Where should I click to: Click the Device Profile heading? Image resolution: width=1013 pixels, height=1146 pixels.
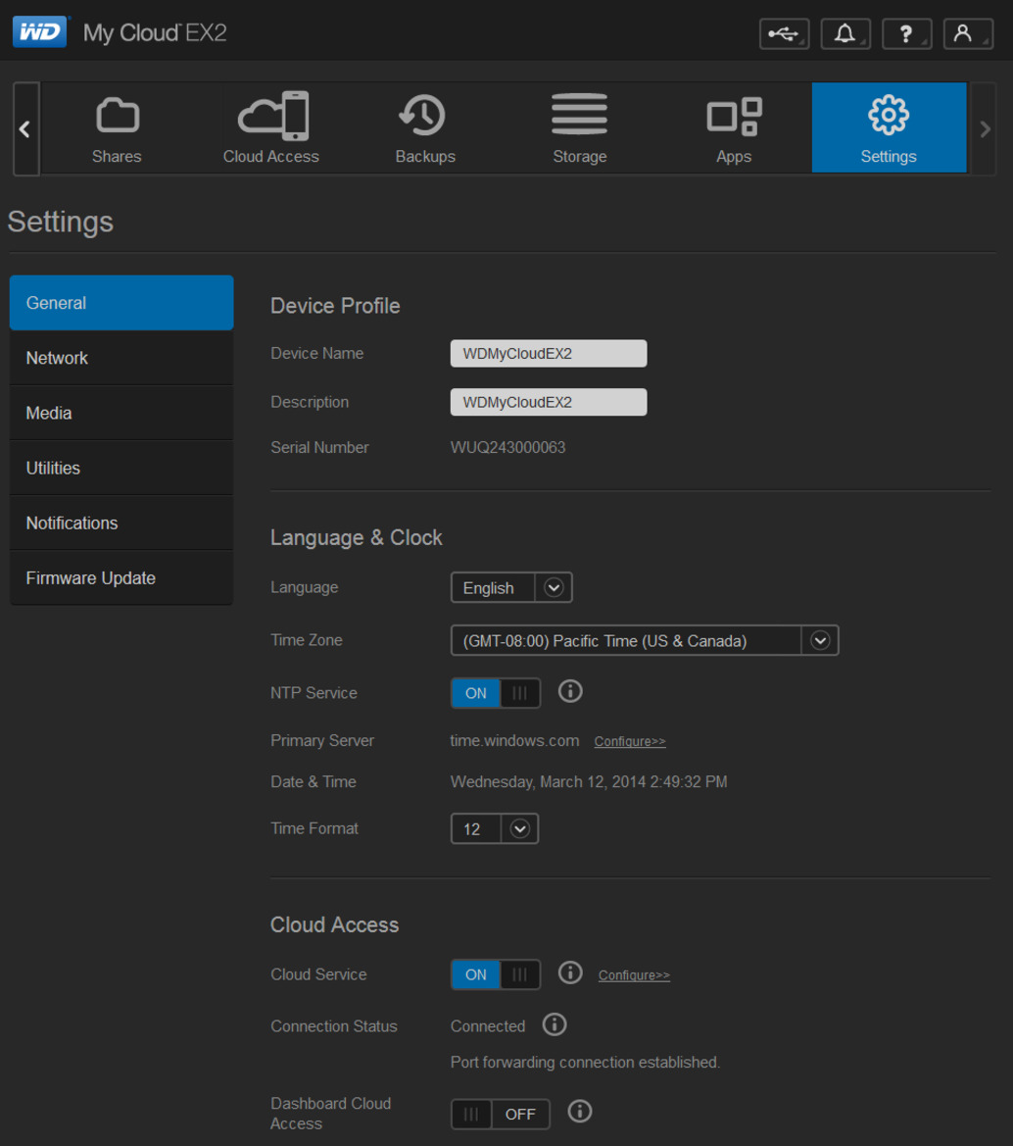click(x=335, y=306)
